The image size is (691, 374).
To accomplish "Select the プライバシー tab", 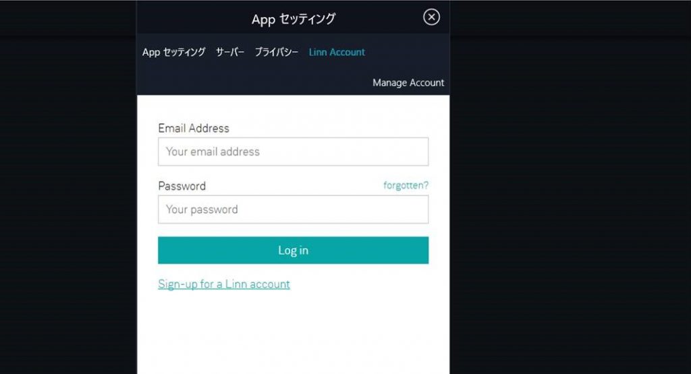I will (276, 52).
